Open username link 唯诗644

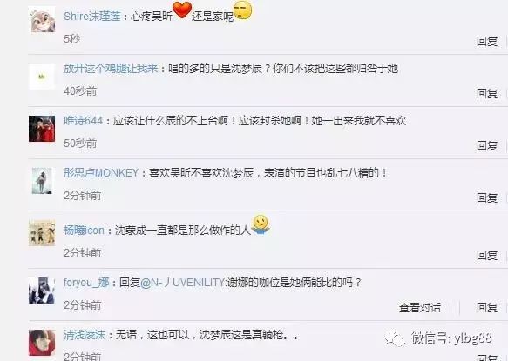pos(83,121)
